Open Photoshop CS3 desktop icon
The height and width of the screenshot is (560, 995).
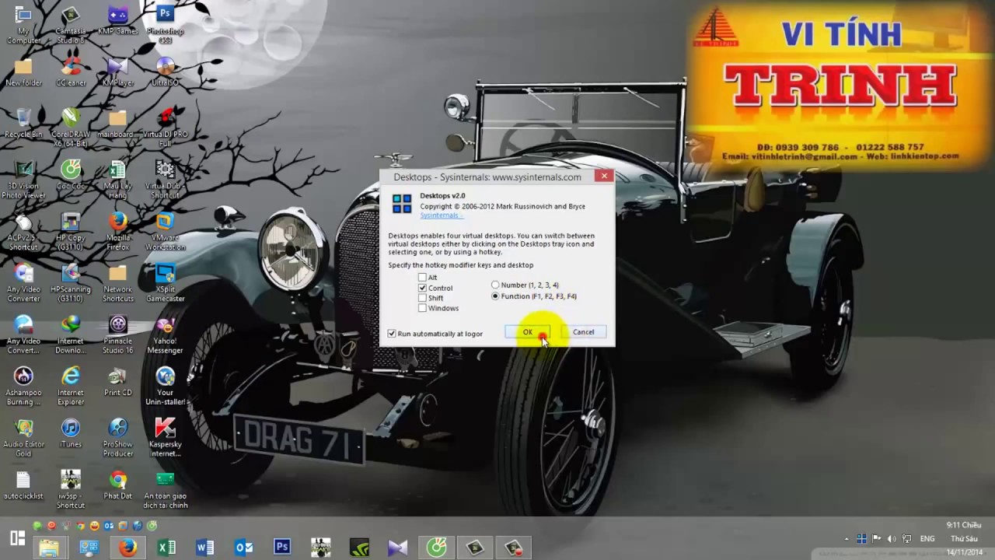click(x=165, y=24)
